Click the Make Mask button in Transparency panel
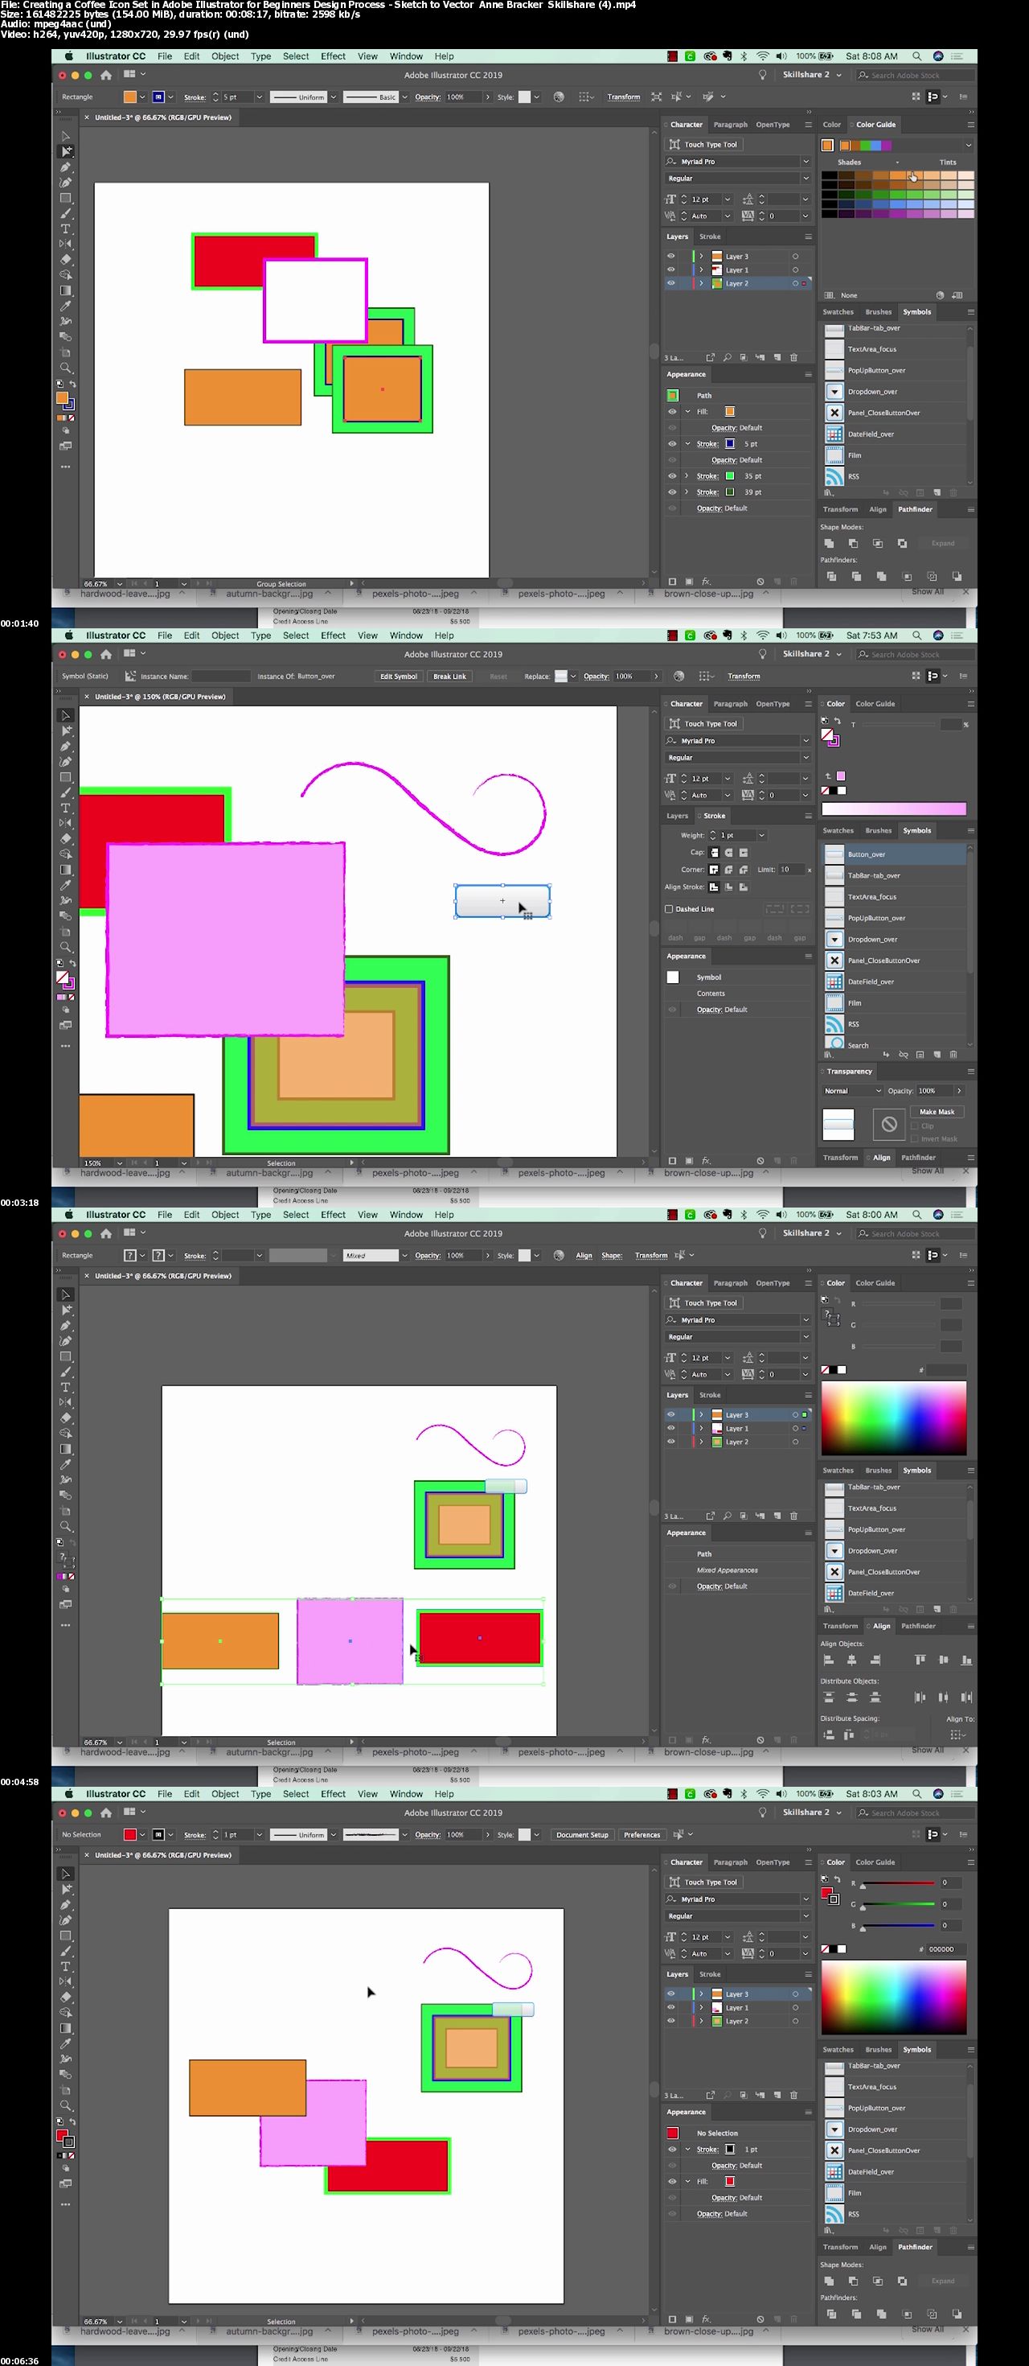Image resolution: width=1029 pixels, height=2366 pixels. (937, 1111)
